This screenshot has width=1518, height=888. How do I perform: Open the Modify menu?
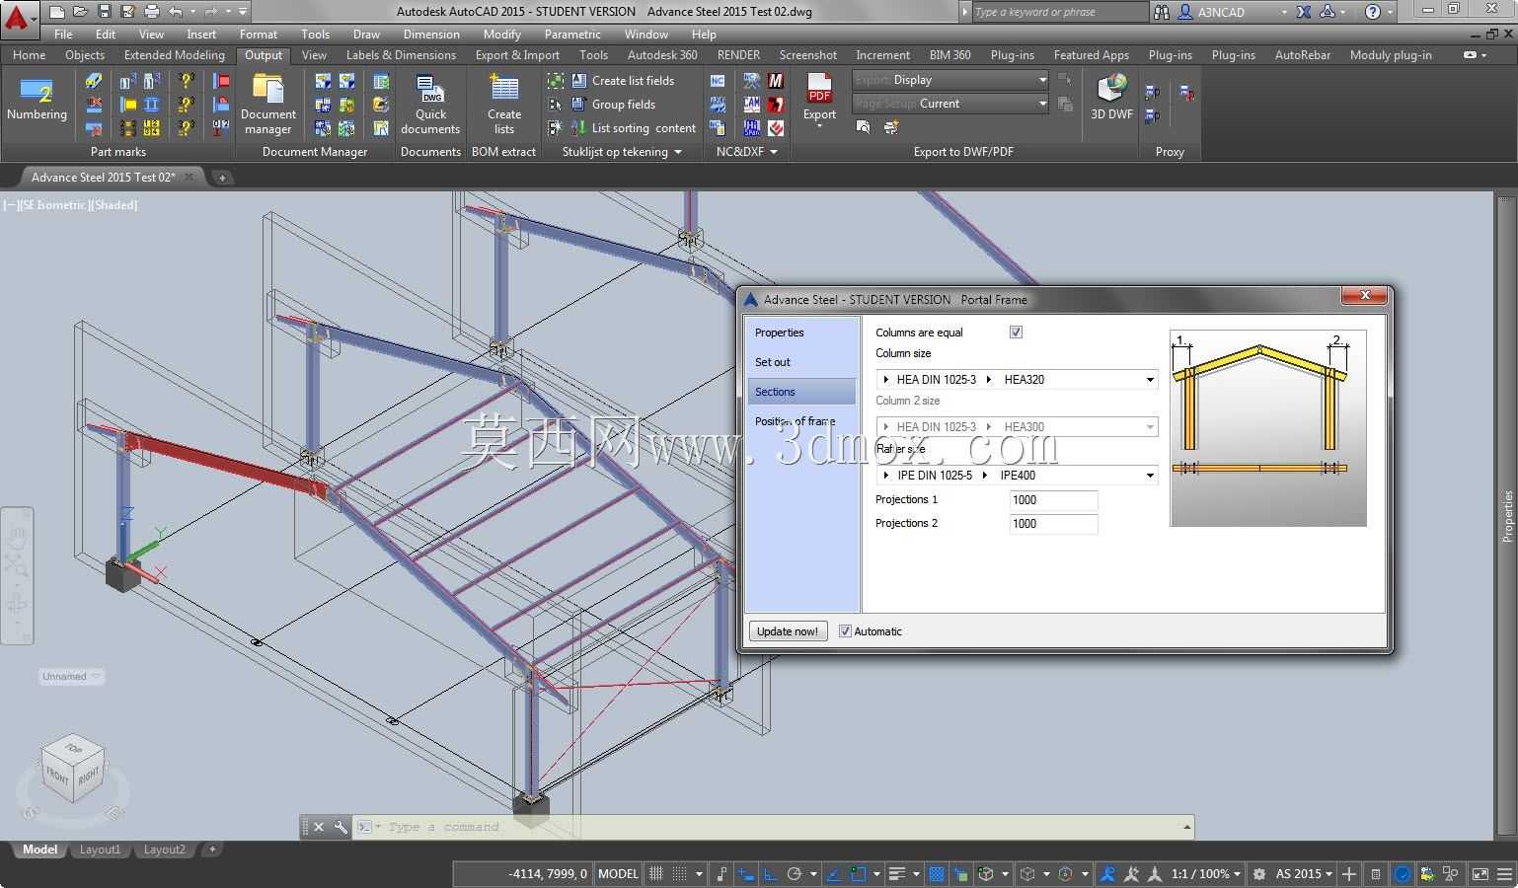click(501, 34)
